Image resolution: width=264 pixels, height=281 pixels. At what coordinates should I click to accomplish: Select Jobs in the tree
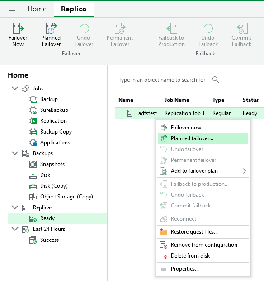[38, 88]
